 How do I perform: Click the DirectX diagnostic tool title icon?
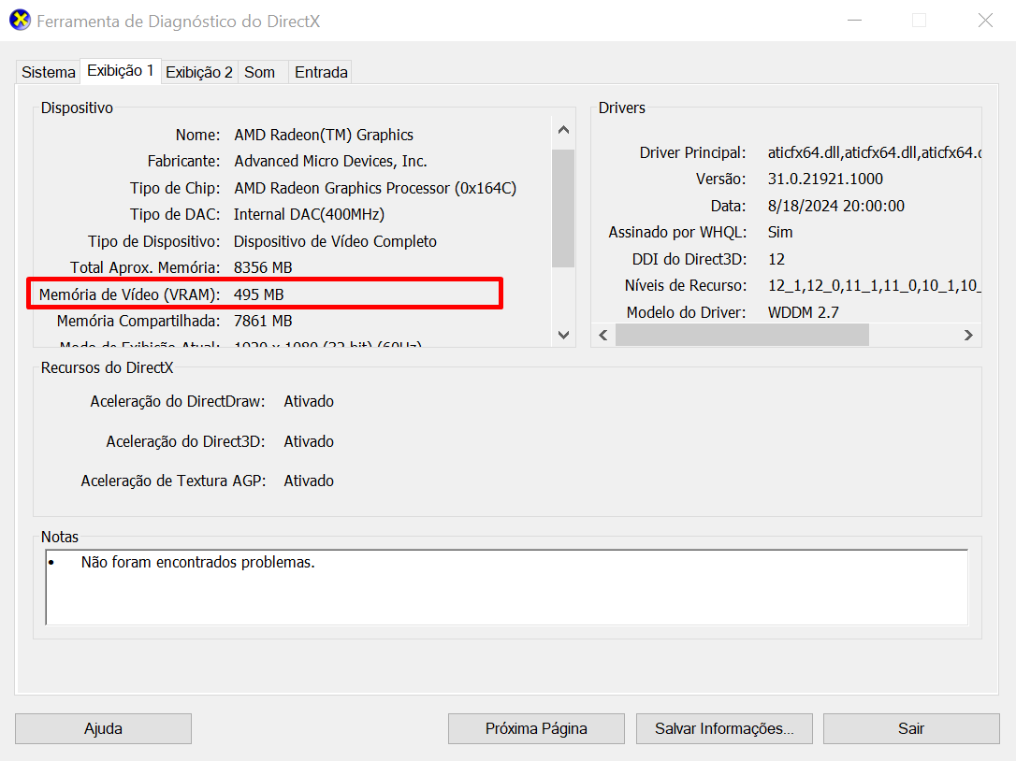(x=20, y=20)
